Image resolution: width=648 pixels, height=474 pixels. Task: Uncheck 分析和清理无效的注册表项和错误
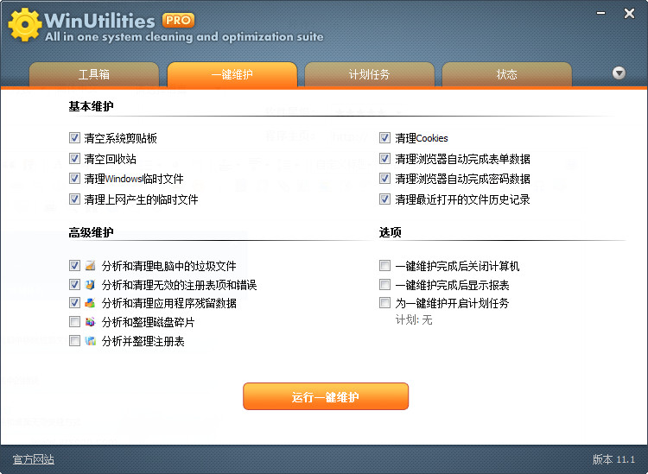coord(74,284)
